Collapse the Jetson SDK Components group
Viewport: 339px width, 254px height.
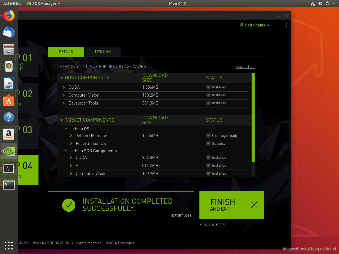[66, 151]
